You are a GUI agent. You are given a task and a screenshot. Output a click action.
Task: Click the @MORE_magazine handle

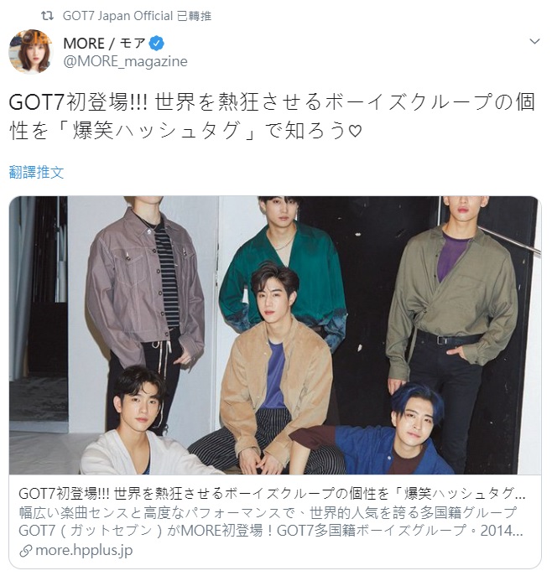click(125, 61)
